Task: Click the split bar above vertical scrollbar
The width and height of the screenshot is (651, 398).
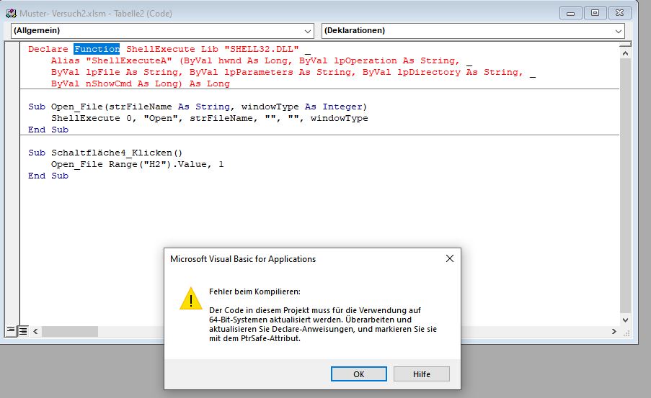Action: 625,44
